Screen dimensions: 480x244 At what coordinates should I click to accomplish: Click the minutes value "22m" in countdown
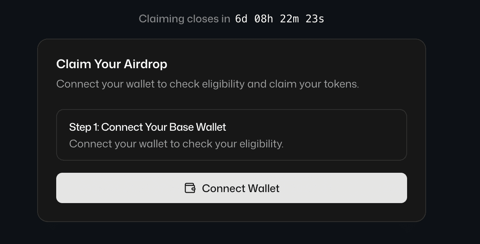point(289,19)
